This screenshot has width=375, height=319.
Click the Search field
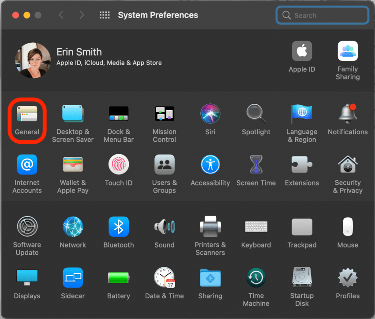322,15
